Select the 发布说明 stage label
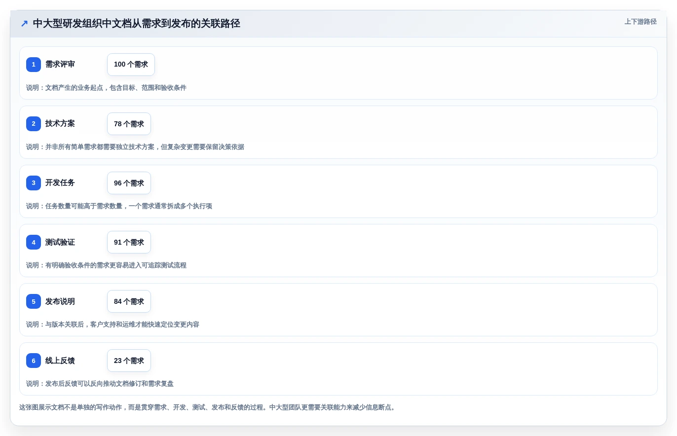This screenshot has width=677, height=436. (60, 301)
